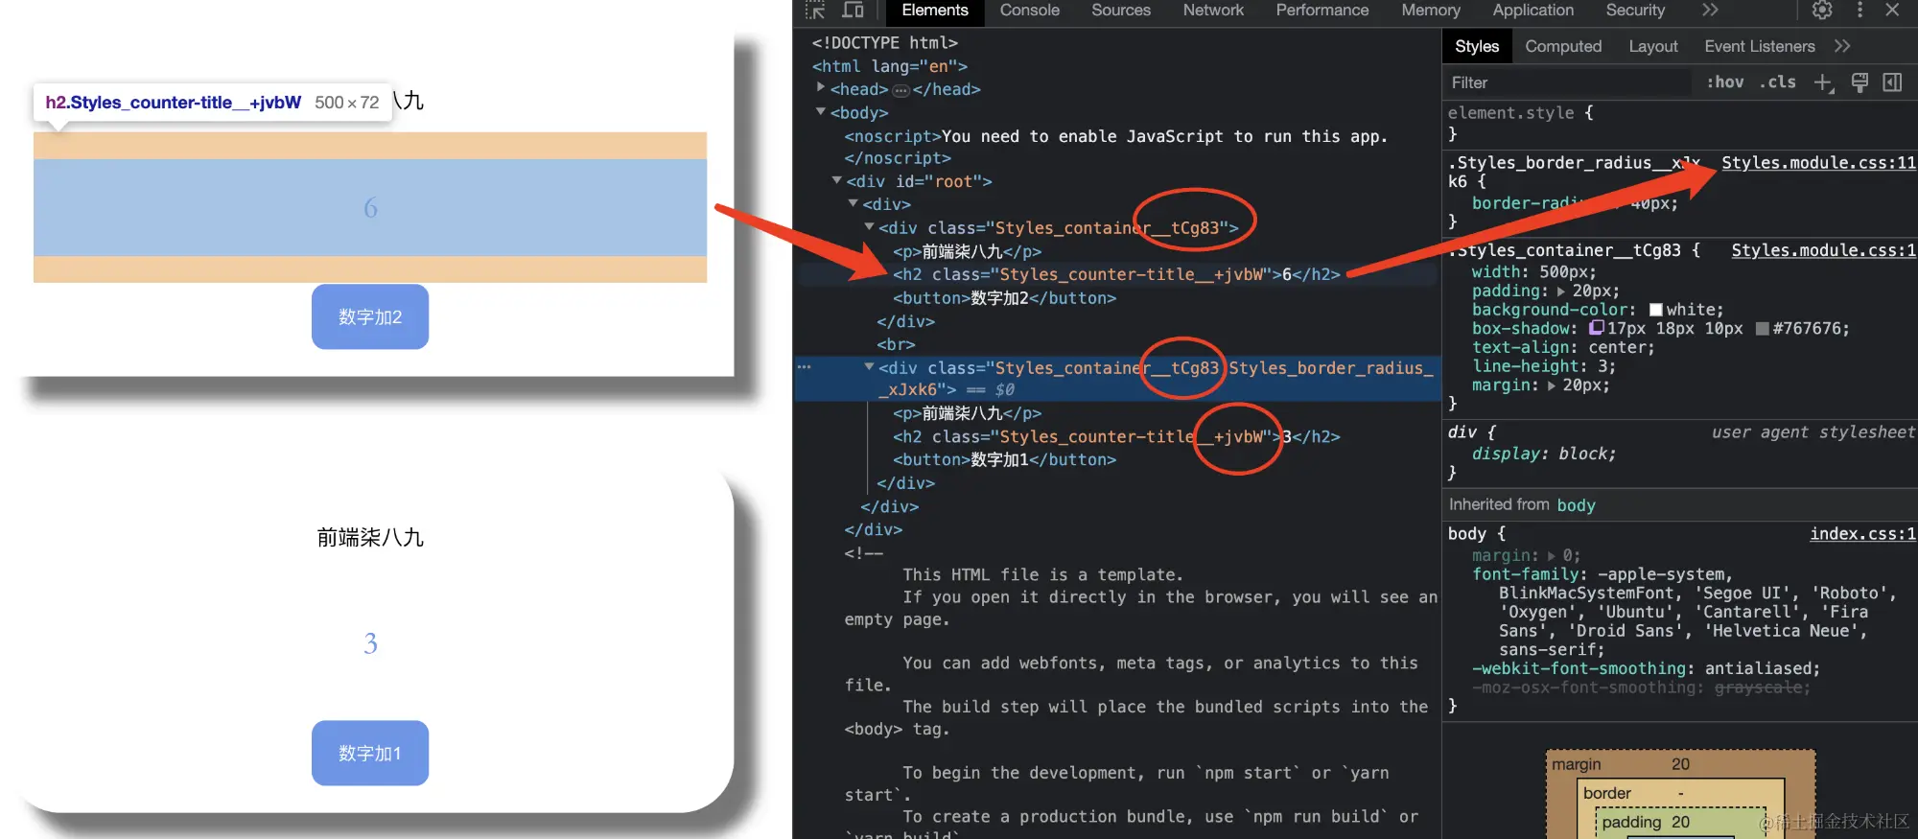Click the counter number 3 in page
The image size is (1918, 839).
pos(370,642)
